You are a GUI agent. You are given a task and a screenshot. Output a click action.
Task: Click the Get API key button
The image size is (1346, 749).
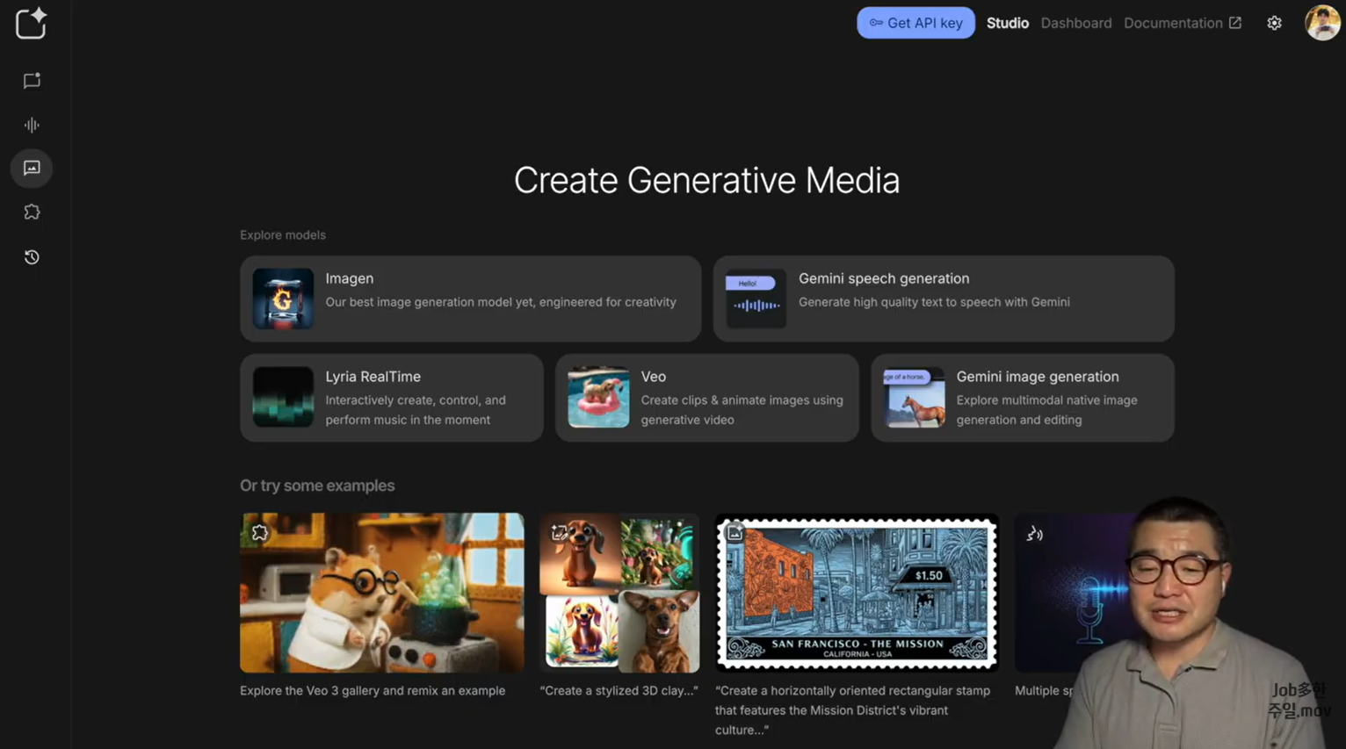(915, 23)
